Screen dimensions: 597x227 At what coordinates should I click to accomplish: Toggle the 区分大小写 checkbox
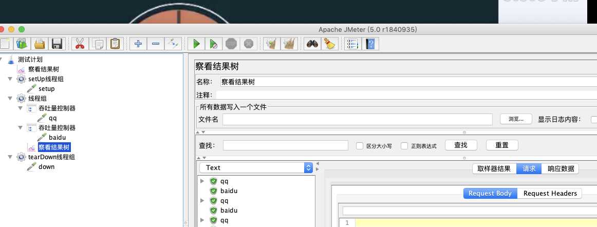point(360,146)
